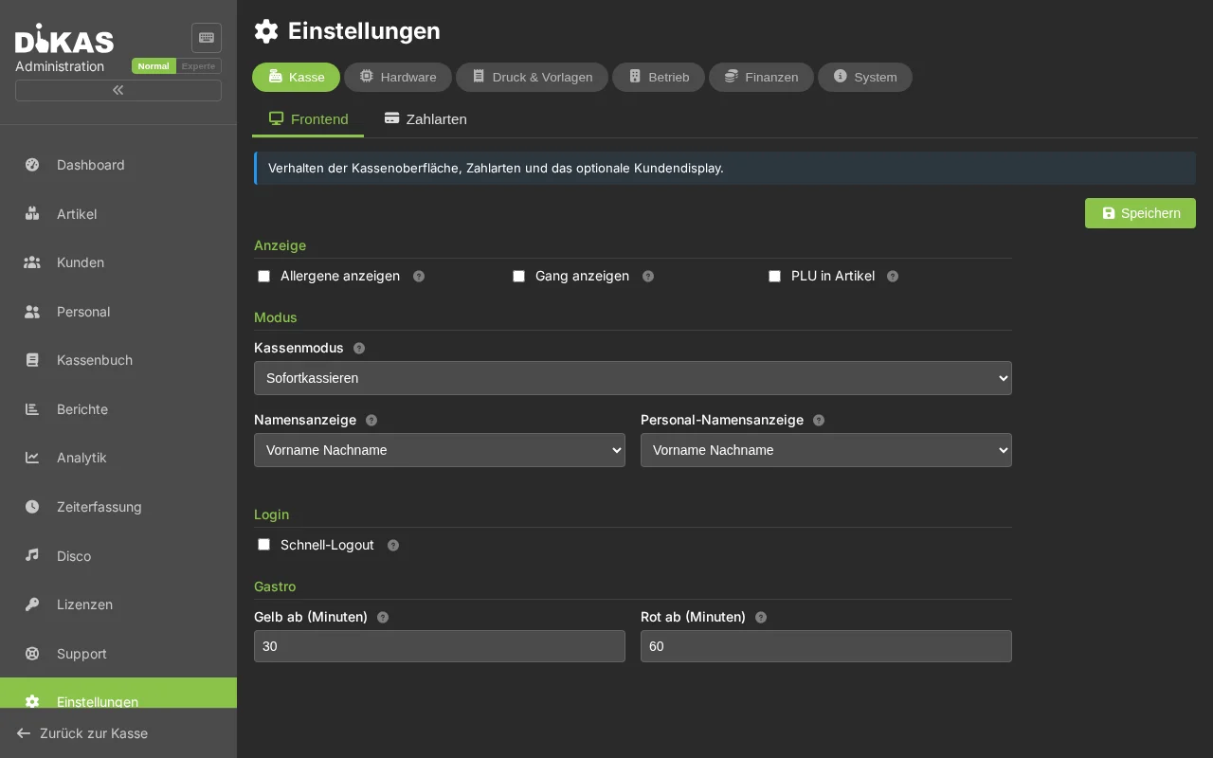
Task: Open help icon next to Kassenmodus
Action: pos(359,349)
